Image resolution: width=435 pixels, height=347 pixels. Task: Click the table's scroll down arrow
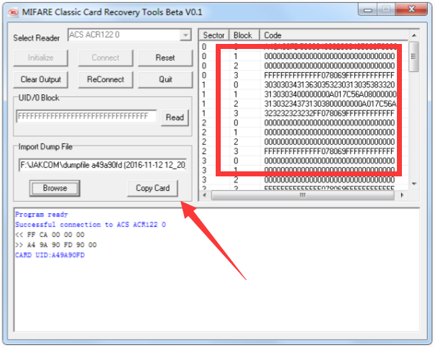(x=414, y=184)
